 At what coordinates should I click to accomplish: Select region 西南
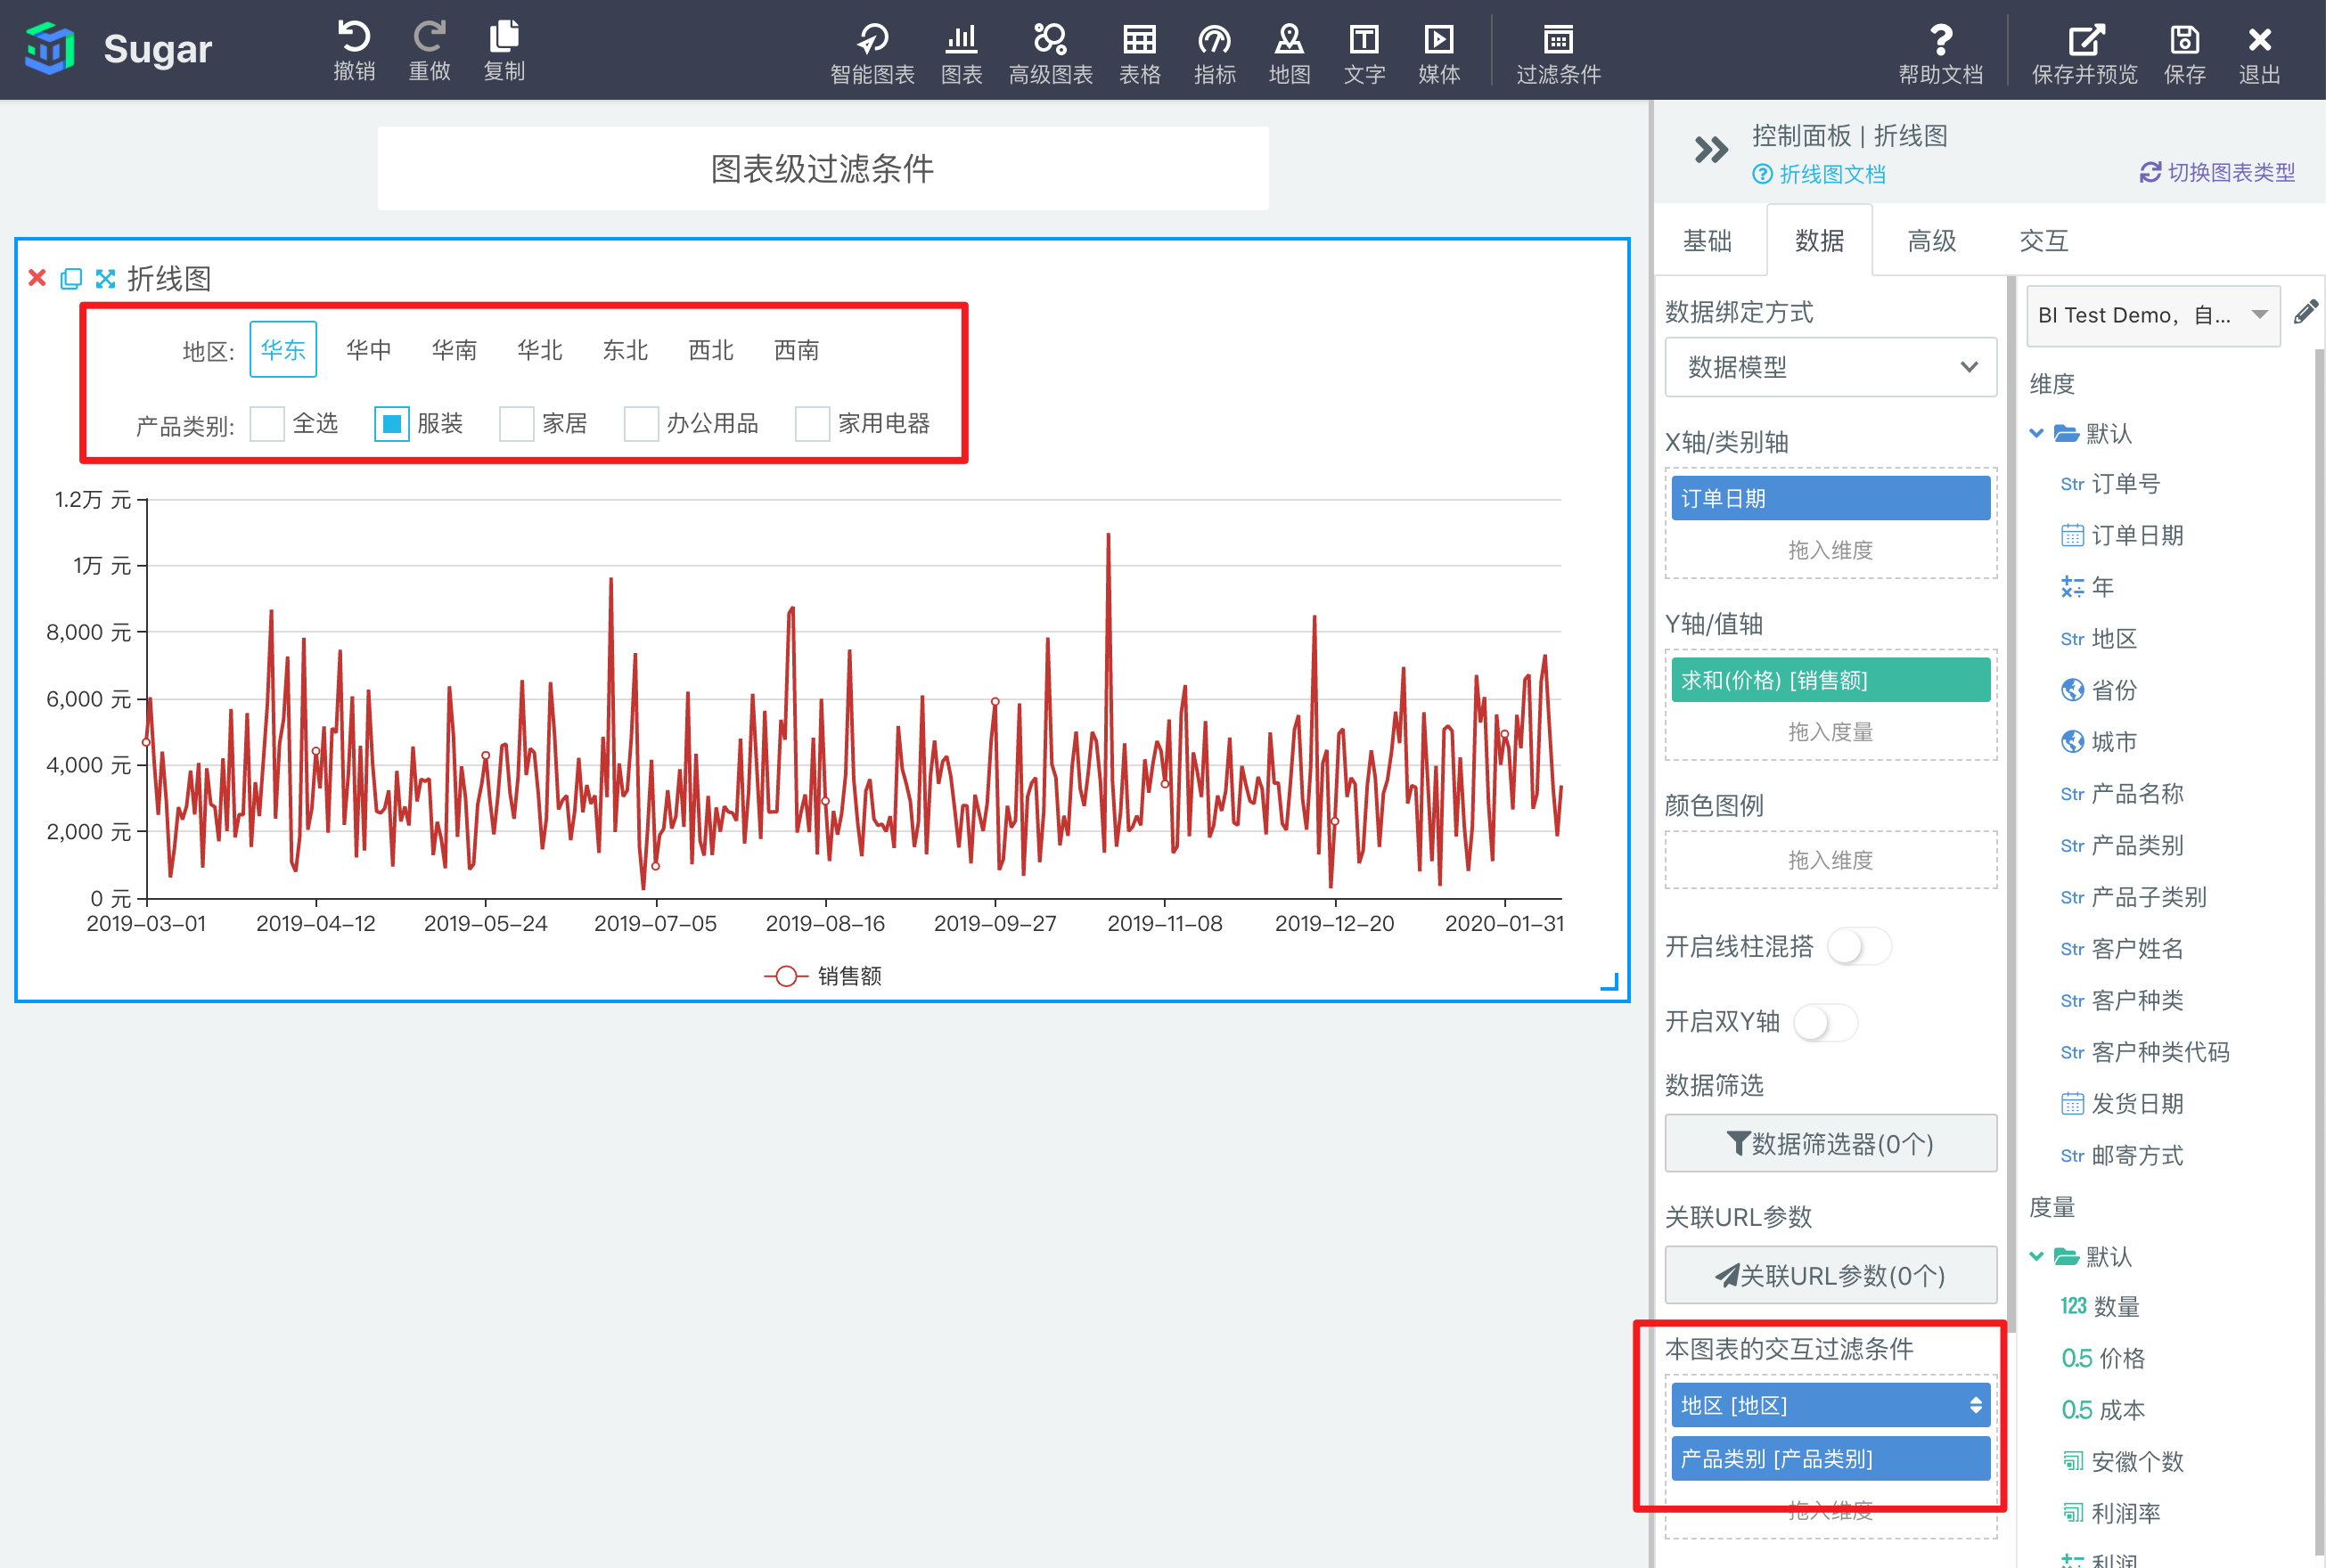tap(797, 350)
